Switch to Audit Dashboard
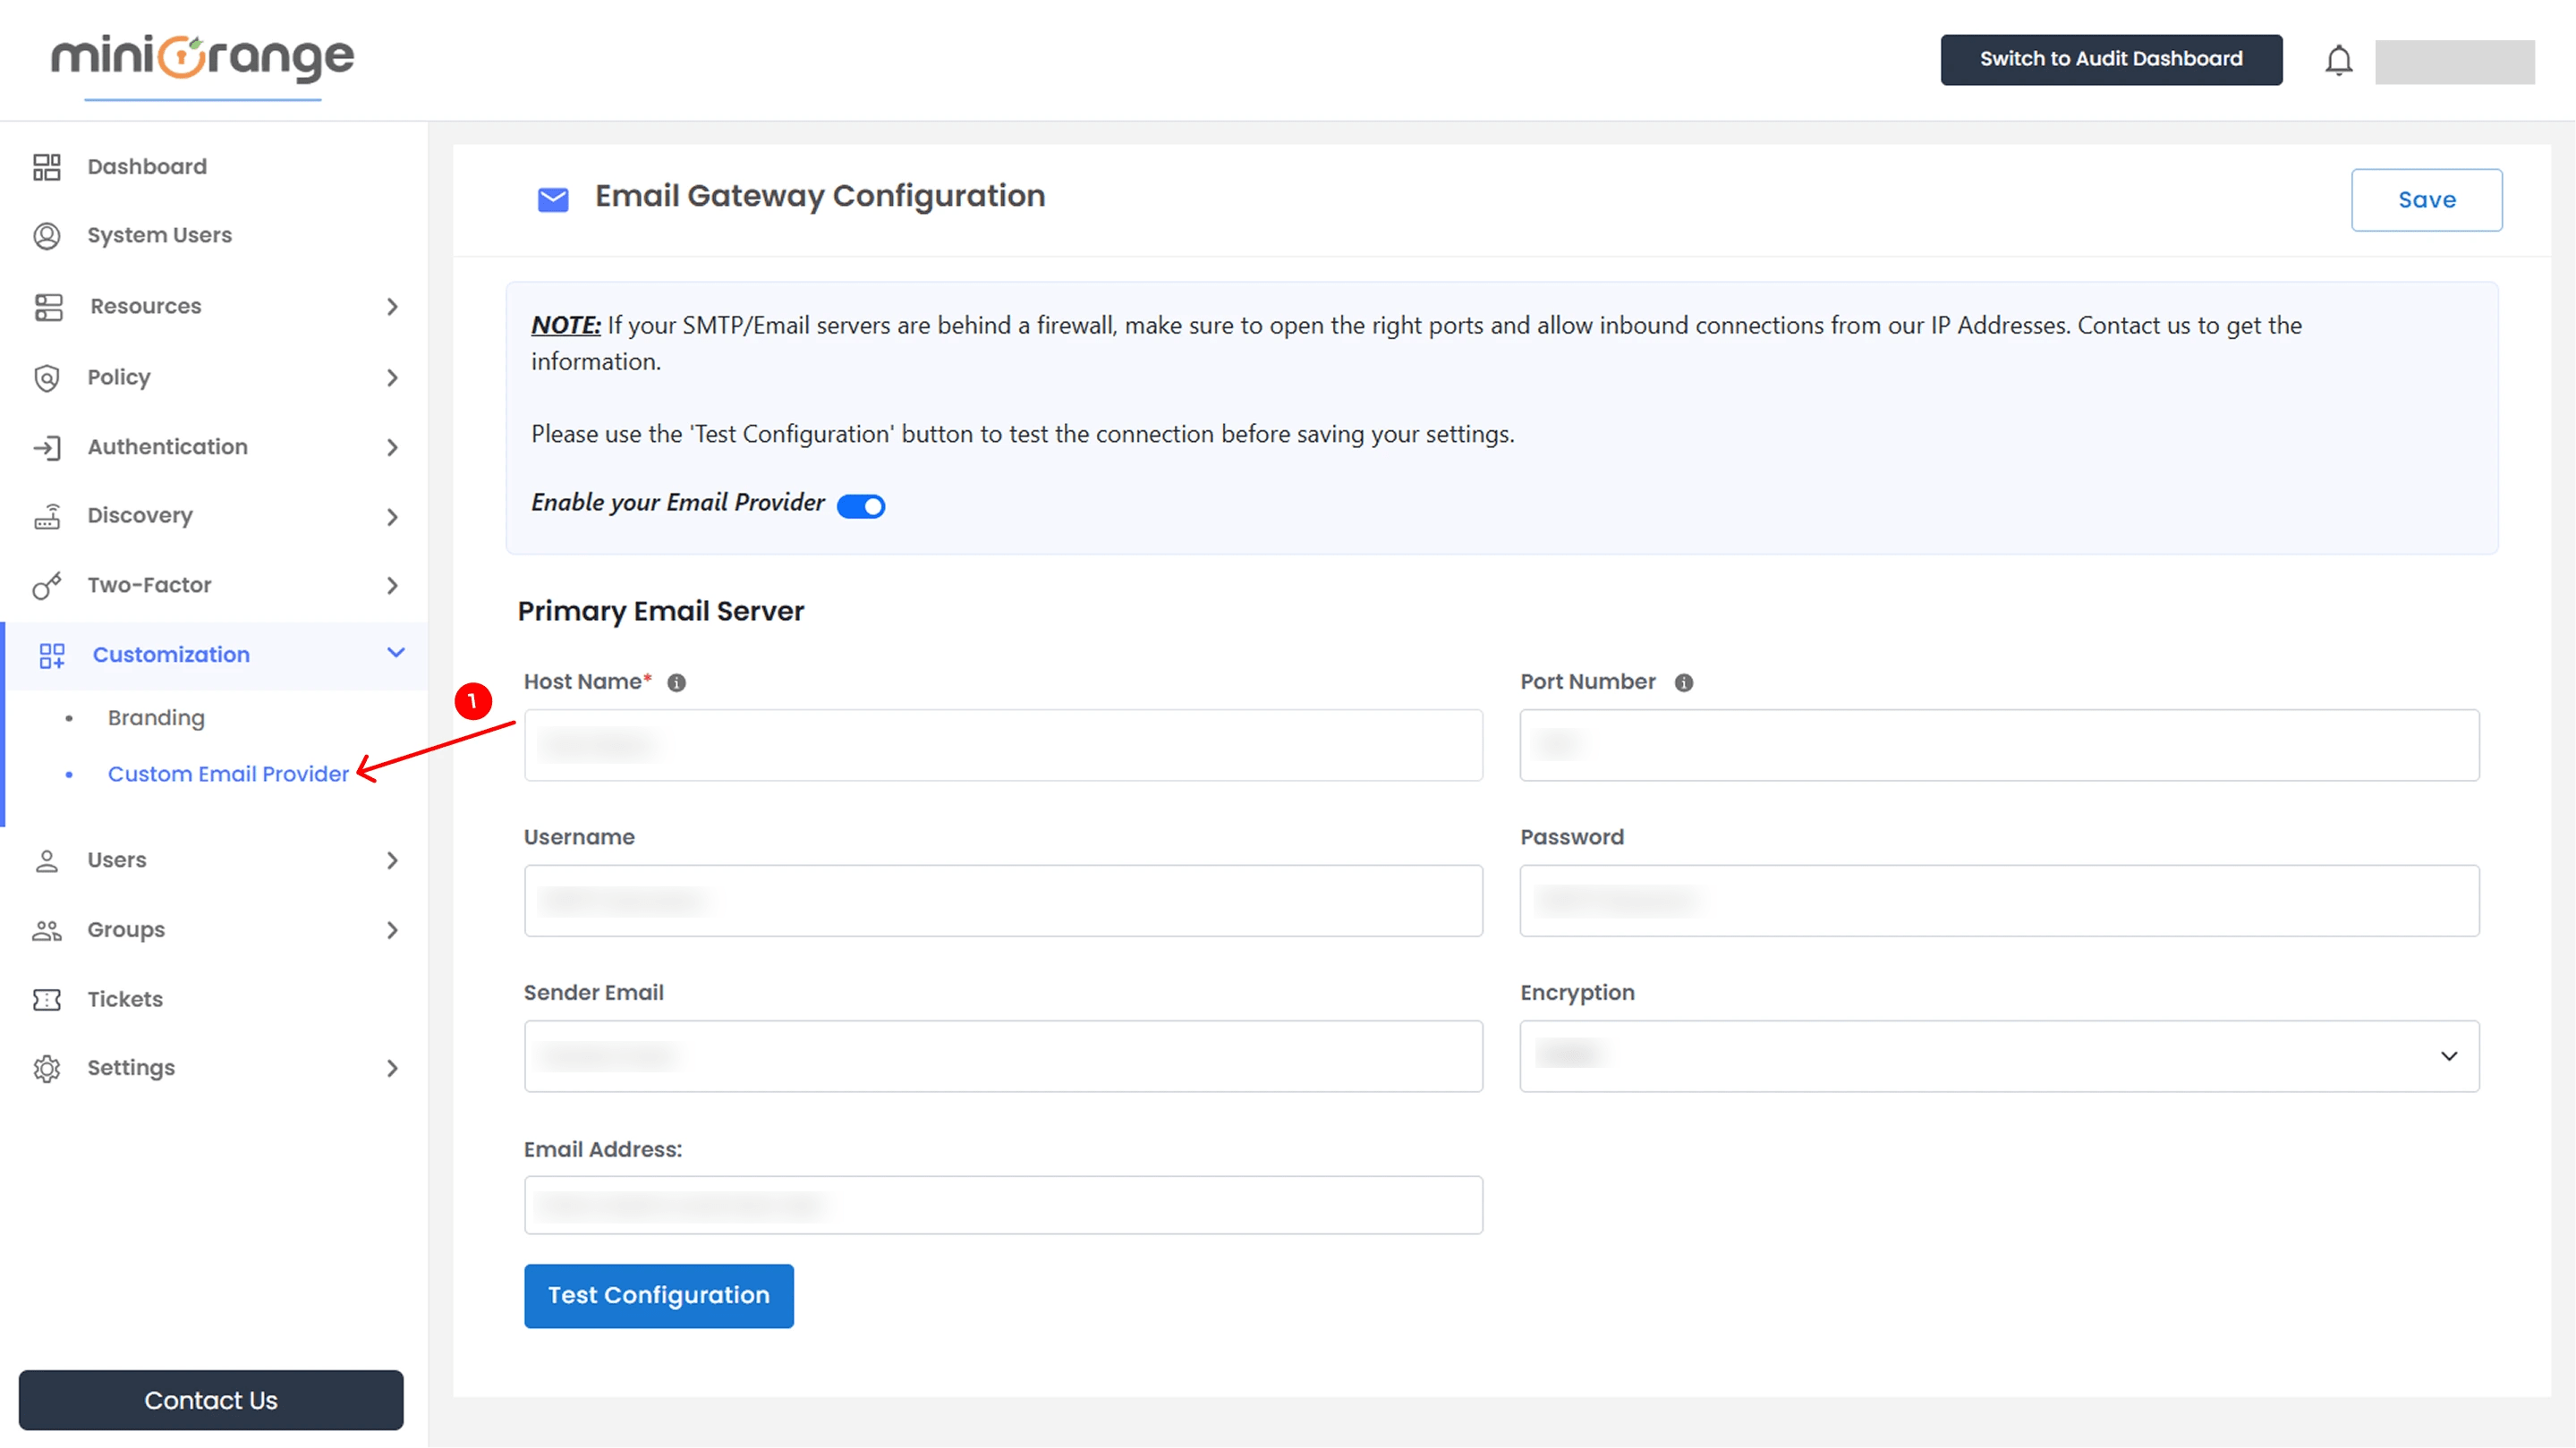The height and width of the screenshot is (1448, 2576). click(2111, 59)
